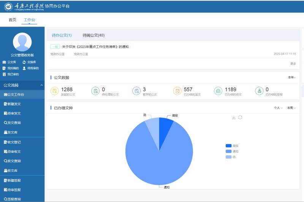Click the 已办结的发文 orange icon
The height and width of the screenshot is (202, 304).
coord(177,91)
